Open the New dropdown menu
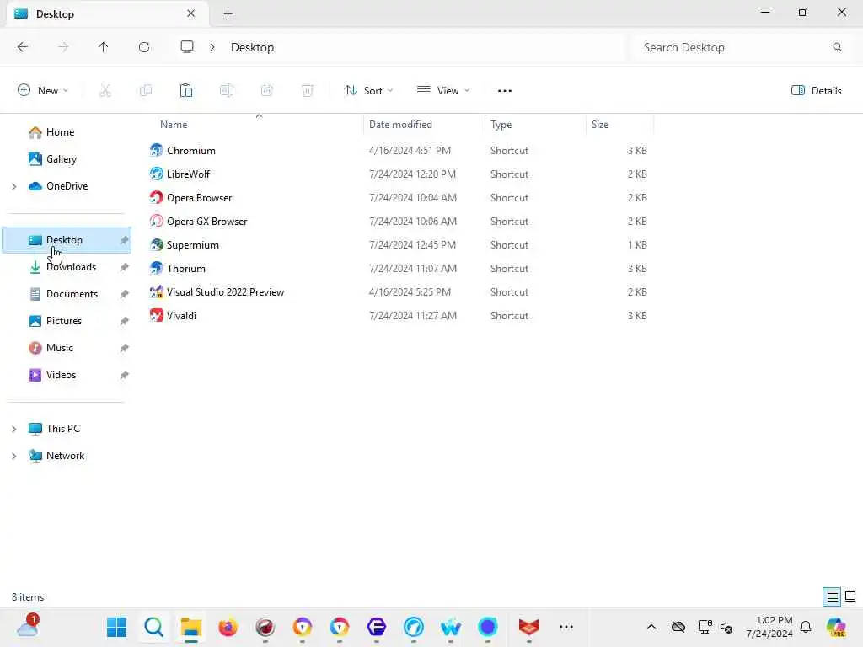 (43, 91)
